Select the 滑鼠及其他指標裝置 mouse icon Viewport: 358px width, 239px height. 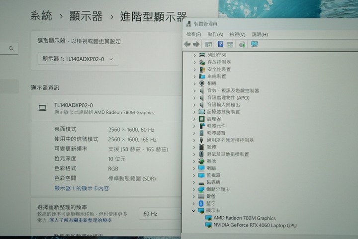click(x=201, y=154)
